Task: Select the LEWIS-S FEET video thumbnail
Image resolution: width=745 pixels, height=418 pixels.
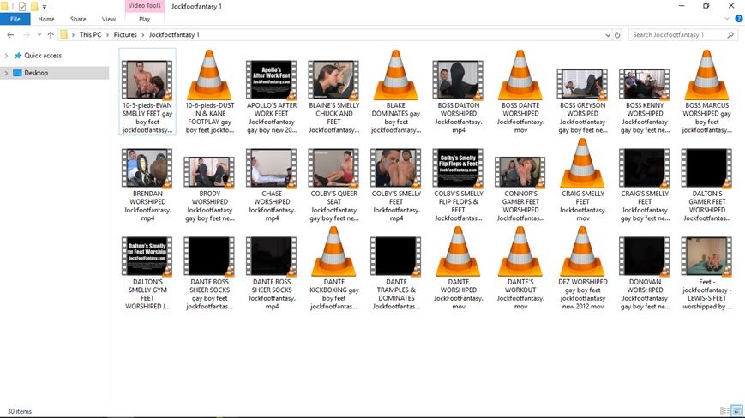Action: pyautogui.click(x=707, y=256)
